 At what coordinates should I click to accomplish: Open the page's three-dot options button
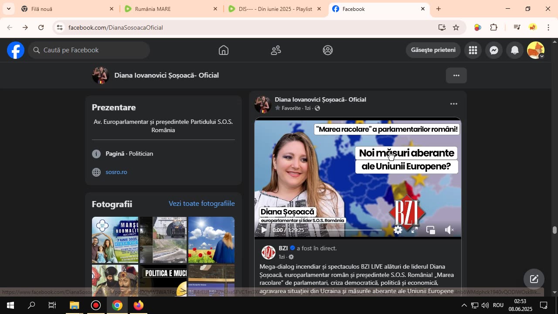pyautogui.click(x=456, y=75)
